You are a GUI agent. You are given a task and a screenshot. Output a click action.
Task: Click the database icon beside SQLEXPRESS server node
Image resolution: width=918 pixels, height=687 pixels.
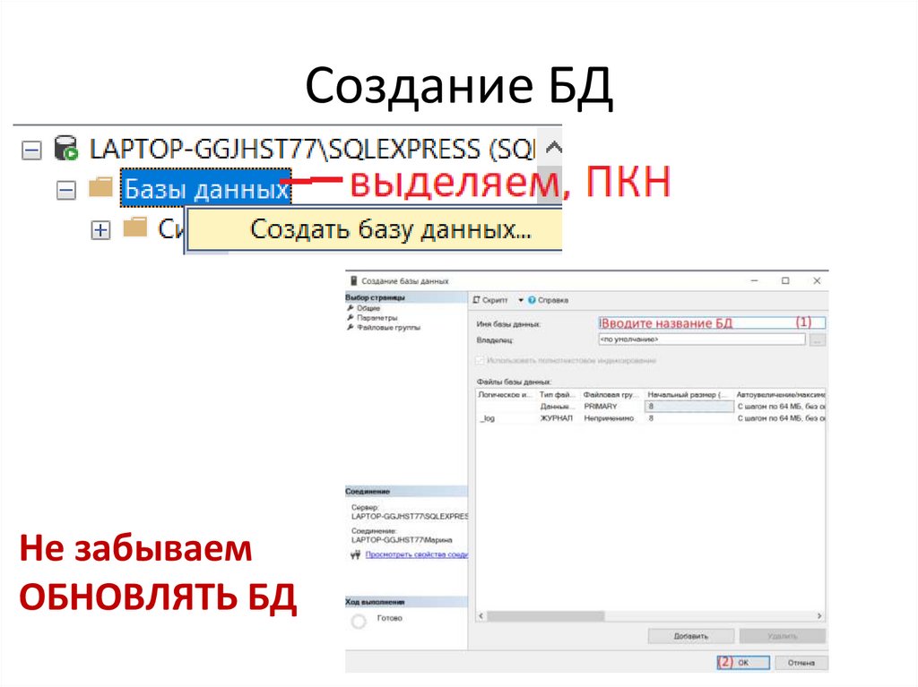click(65, 149)
